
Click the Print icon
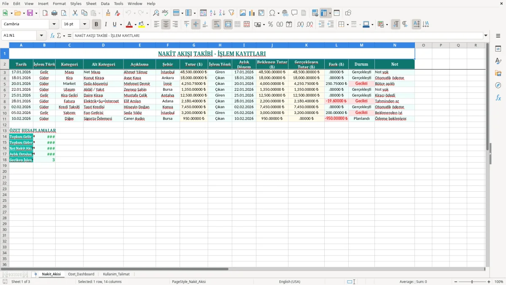click(54, 13)
